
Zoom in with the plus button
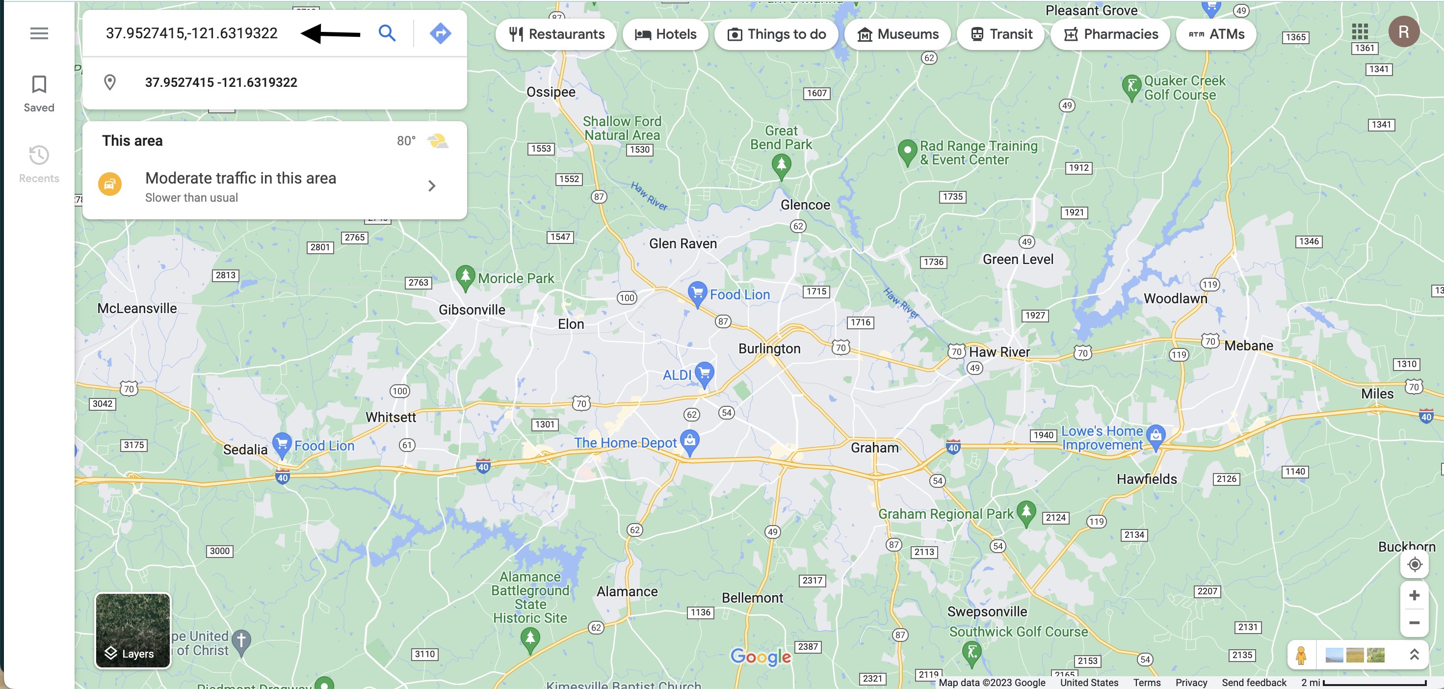(1414, 595)
